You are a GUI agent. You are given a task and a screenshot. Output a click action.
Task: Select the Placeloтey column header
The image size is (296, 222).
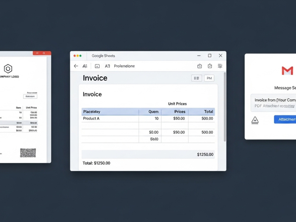110,112
